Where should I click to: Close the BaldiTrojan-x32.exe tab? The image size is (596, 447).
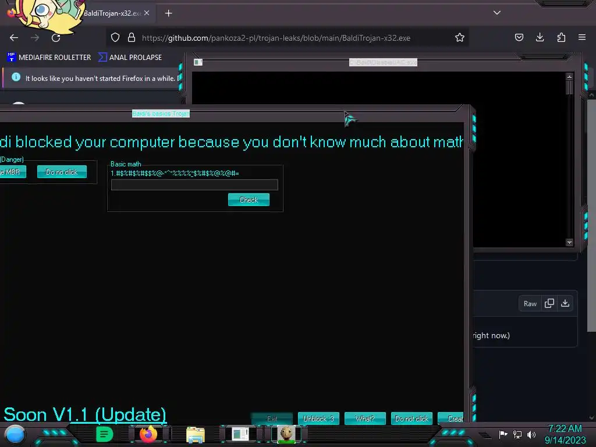tap(147, 13)
